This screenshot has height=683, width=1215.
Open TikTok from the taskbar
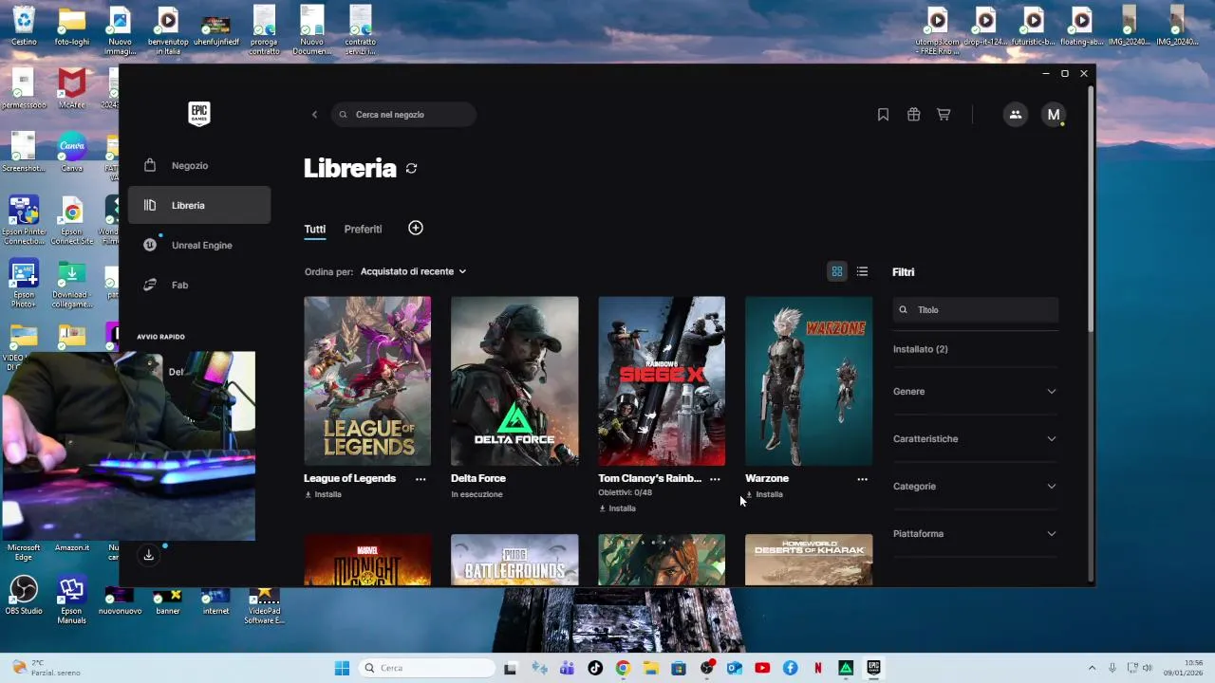tap(595, 668)
